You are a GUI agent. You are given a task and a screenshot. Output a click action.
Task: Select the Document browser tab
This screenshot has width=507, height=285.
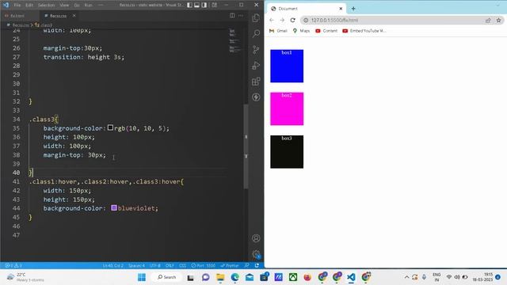pyautogui.click(x=307, y=9)
